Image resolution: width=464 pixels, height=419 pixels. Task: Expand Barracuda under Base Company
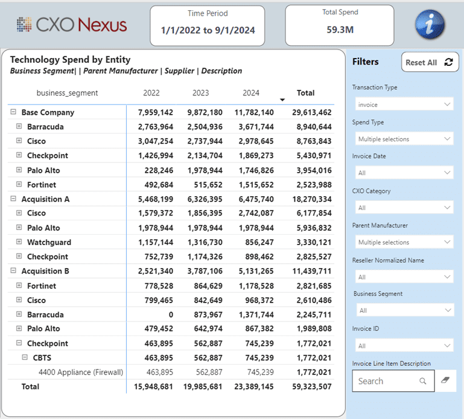[19, 127]
